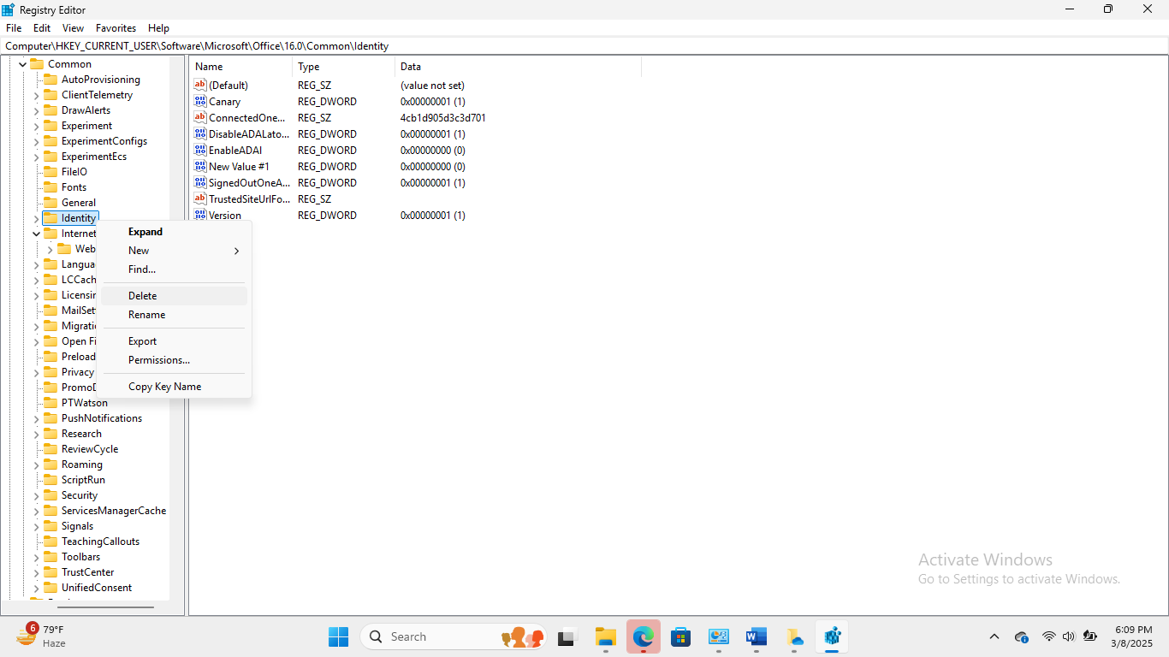Image resolution: width=1169 pixels, height=657 pixels.
Task: Click the ConnectedOne string value icon
Action: (200, 117)
